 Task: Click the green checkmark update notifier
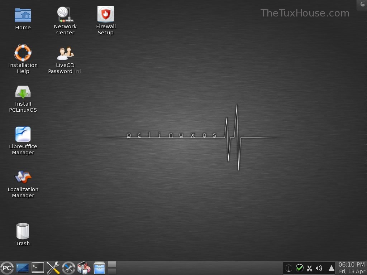coord(299,268)
